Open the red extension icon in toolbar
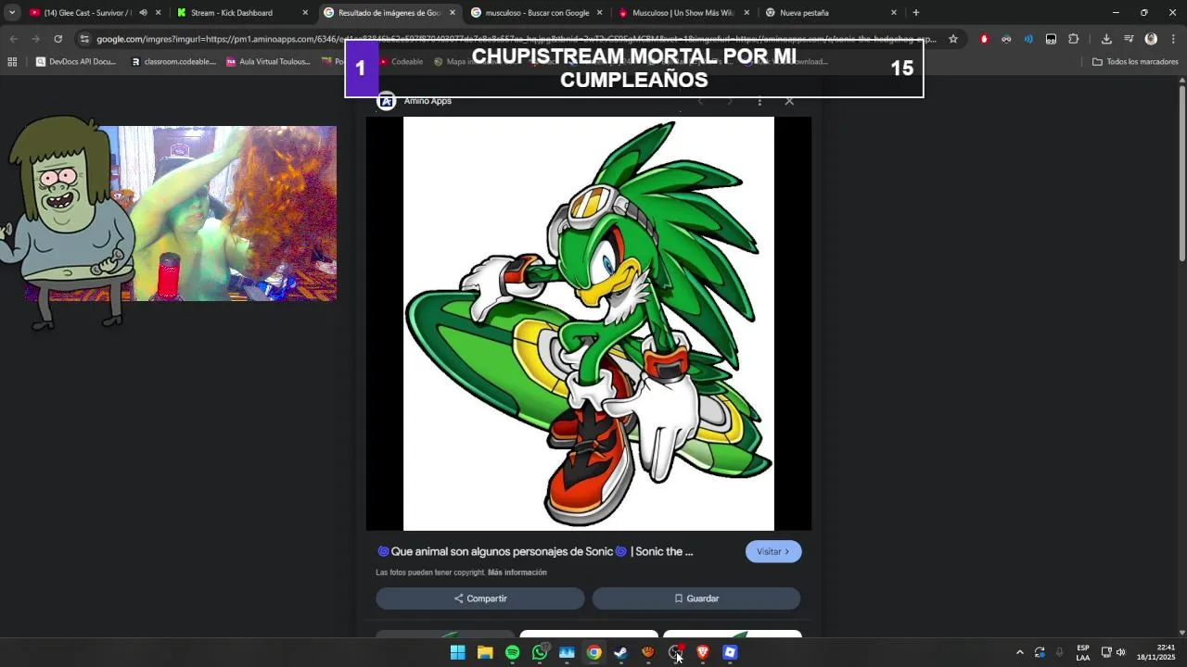 point(984,39)
